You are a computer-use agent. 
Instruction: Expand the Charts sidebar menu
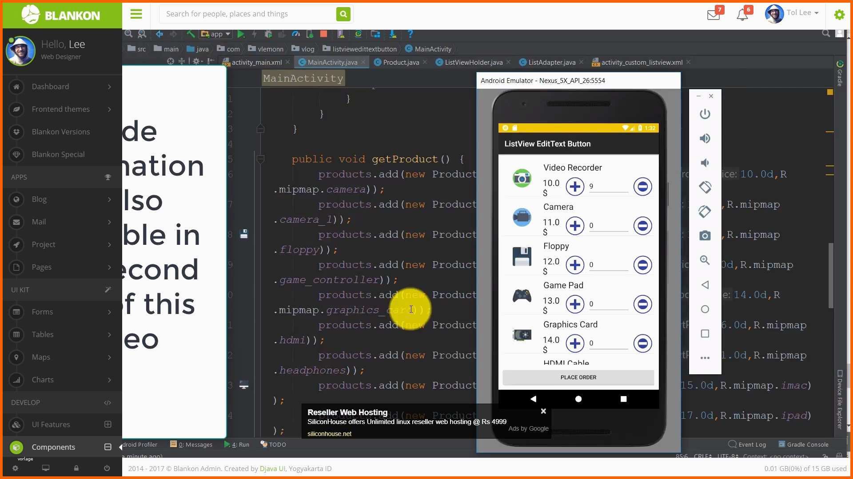[62, 380]
